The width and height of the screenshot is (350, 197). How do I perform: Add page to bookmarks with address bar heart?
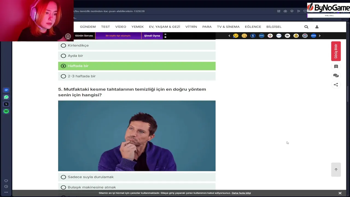pos(305,11)
